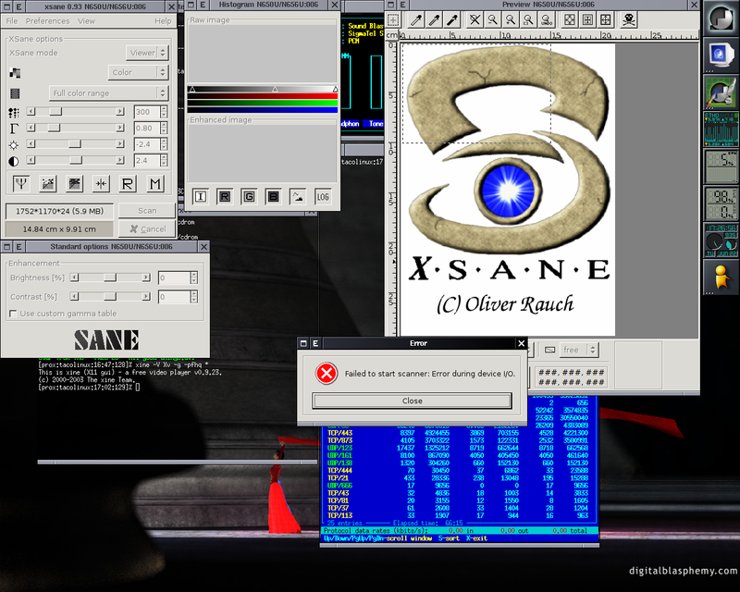
Task: Pick gray point with middle pipette
Action: 434,19
